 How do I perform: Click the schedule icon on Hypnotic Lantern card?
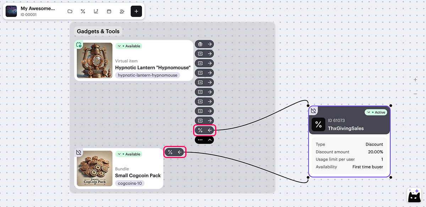coord(79,45)
